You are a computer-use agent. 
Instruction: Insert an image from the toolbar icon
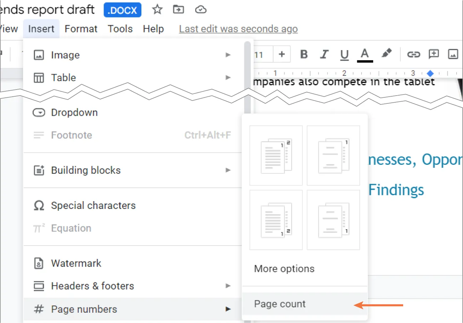(x=453, y=54)
